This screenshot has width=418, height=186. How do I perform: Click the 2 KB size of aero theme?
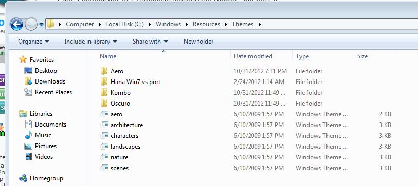pos(385,114)
